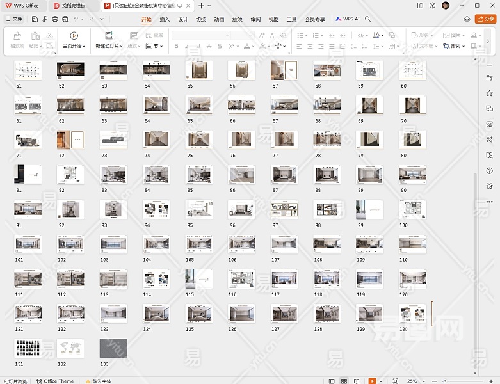Viewport: 500px width, 384px height.
Task: Click the orange 分享 share button
Action: coord(487,19)
